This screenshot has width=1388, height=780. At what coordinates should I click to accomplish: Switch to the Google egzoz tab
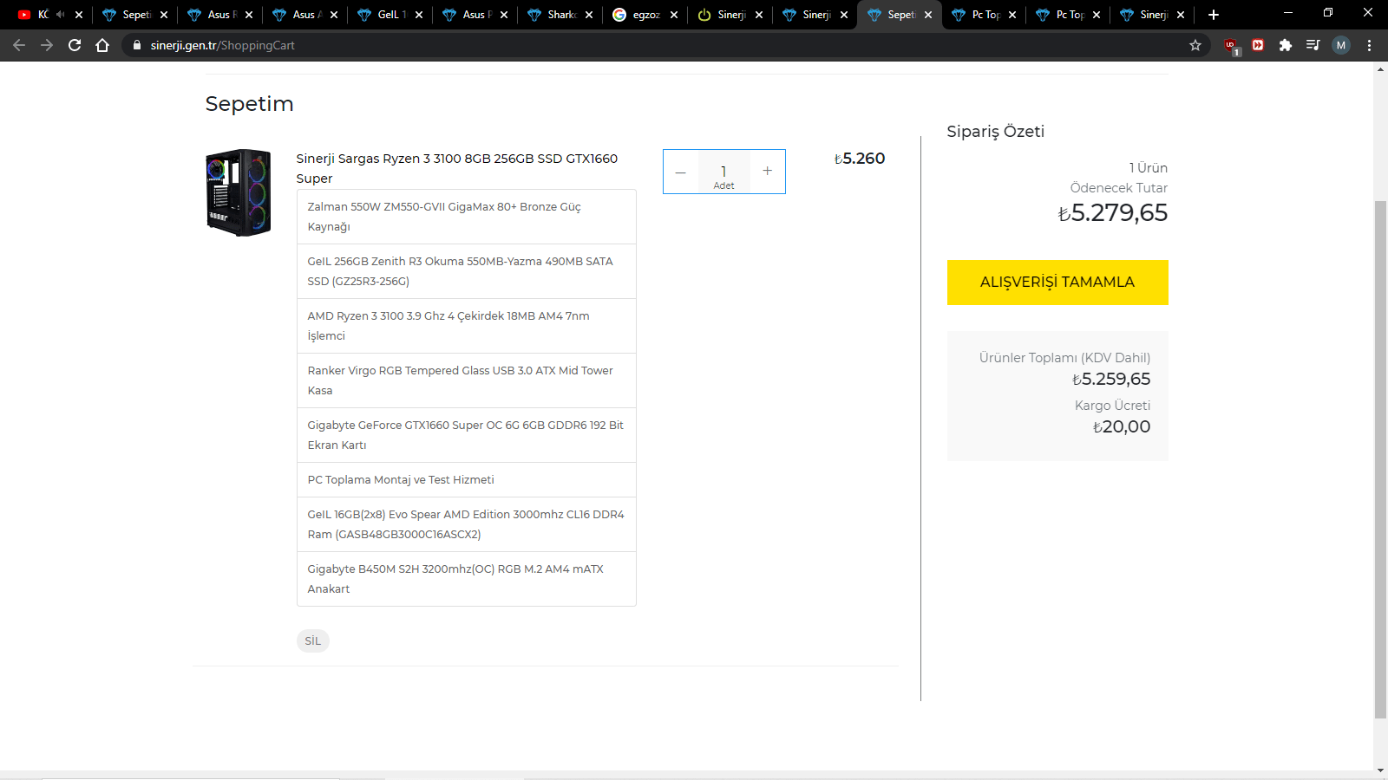[644, 15]
